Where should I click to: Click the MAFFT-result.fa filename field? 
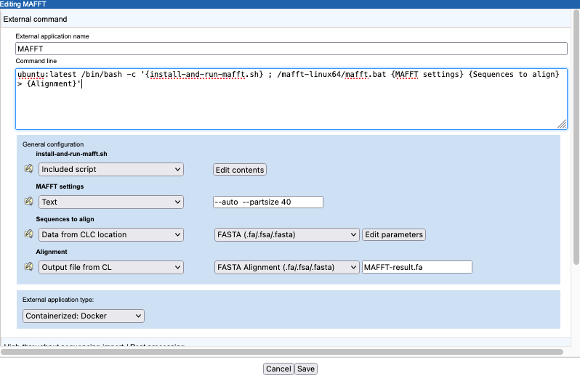coord(416,267)
